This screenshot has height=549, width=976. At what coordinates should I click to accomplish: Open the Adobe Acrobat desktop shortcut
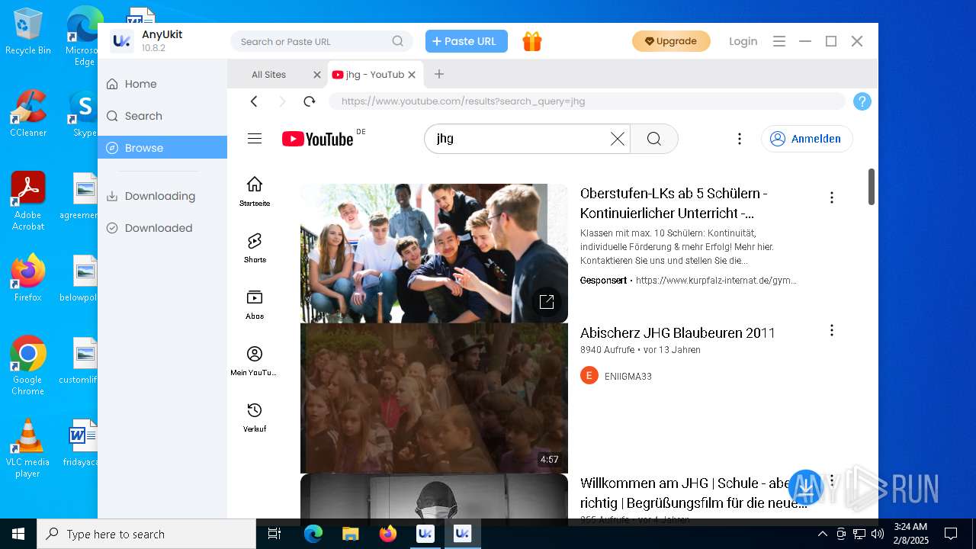click(28, 201)
